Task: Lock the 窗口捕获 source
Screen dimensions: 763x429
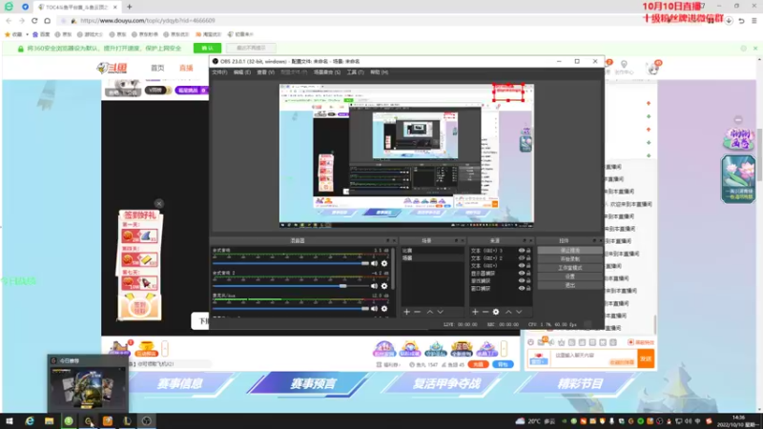Action: [x=528, y=289]
